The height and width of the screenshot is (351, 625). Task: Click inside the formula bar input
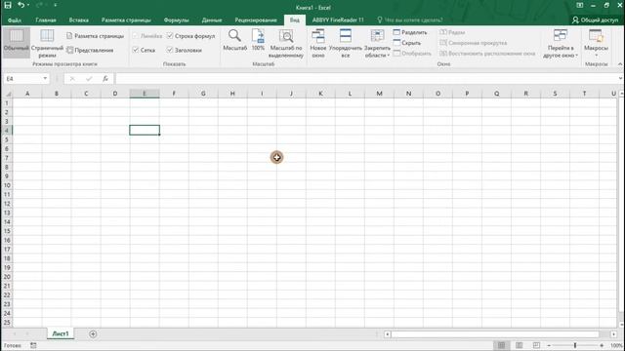366,78
